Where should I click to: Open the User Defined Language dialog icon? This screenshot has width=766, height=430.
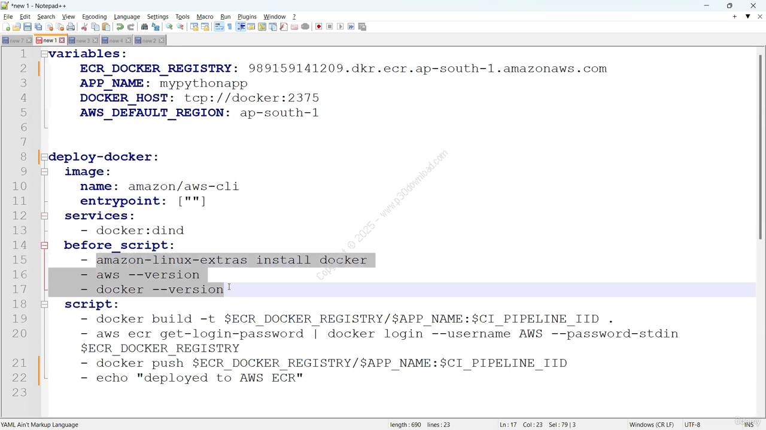click(251, 27)
